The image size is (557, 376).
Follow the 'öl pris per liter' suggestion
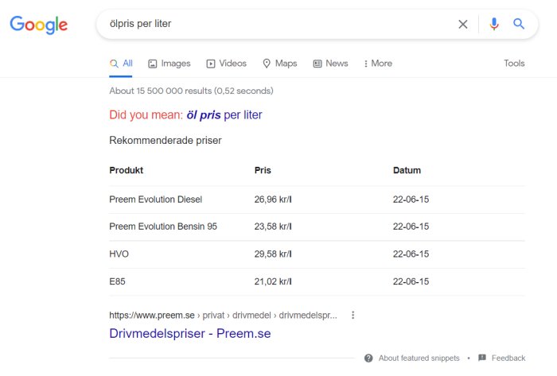click(x=224, y=115)
